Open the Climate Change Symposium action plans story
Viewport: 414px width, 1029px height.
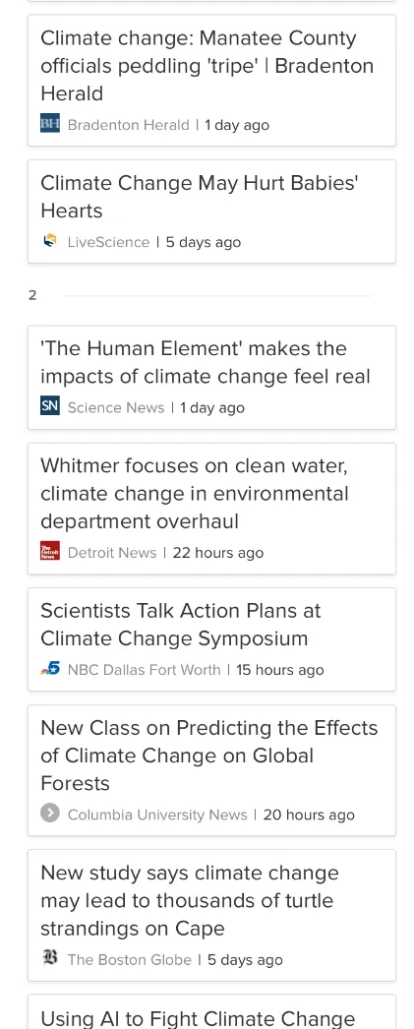211,639
